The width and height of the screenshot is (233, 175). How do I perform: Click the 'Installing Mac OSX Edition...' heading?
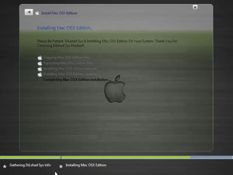tap(65, 28)
